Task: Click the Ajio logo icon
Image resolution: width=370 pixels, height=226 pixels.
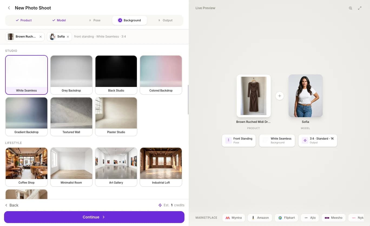Action: (306, 218)
